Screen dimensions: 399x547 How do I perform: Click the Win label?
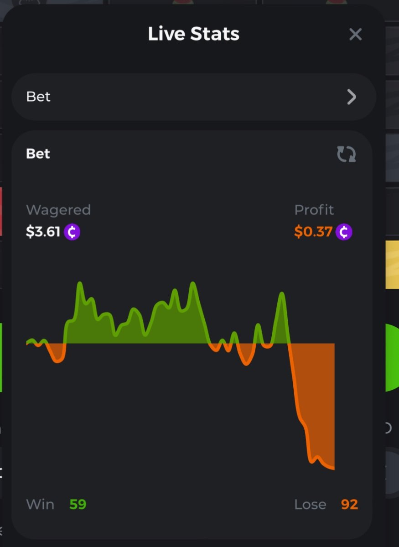pyautogui.click(x=40, y=505)
